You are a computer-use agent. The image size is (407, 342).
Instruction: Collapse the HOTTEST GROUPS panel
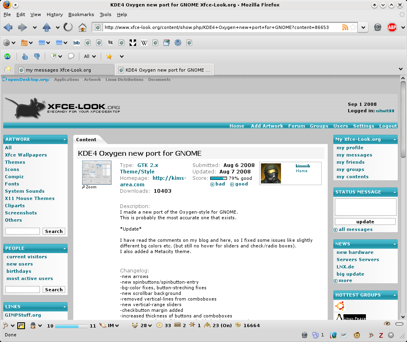[x=395, y=295]
